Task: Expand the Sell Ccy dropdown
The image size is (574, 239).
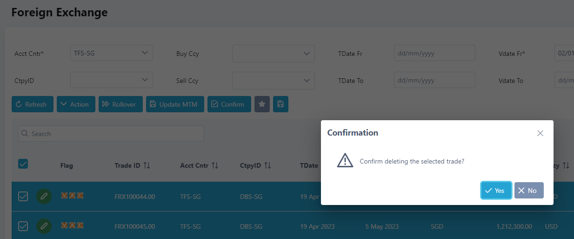Action: coord(274,81)
